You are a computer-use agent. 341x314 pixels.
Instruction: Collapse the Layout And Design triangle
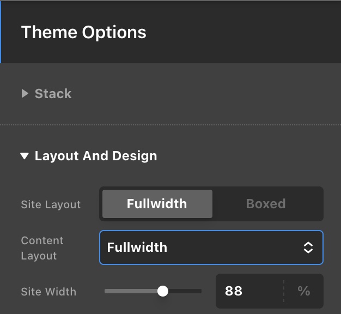[x=25, y=156]
